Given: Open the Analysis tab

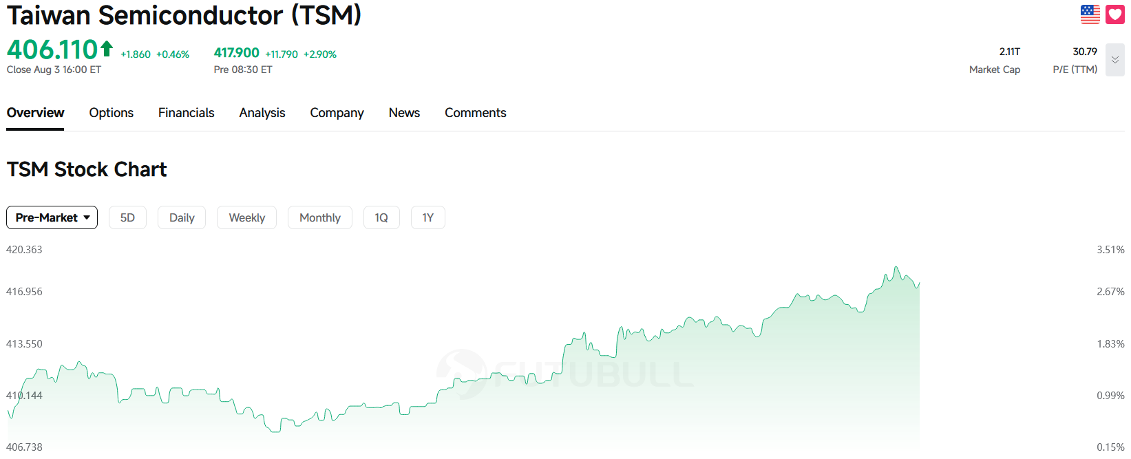Looking at the screenshot, I should tap(262, 113).
